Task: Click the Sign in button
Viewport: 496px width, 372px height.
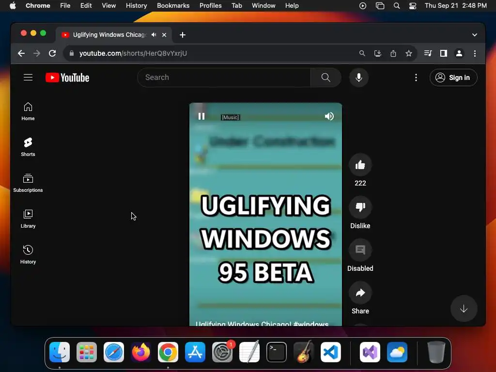Action: pos(453,77)
